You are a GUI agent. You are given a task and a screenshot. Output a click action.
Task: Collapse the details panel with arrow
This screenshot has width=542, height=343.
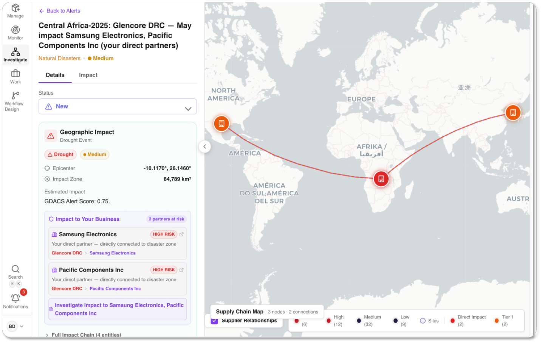[204, 147]
